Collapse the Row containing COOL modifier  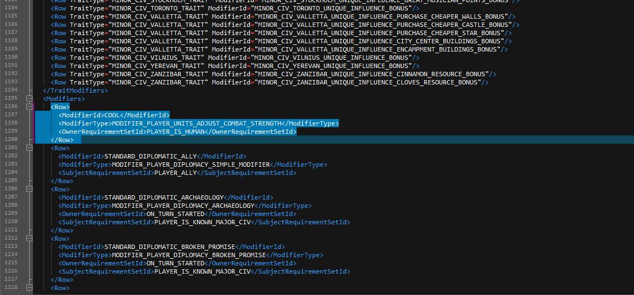point(29,106)
